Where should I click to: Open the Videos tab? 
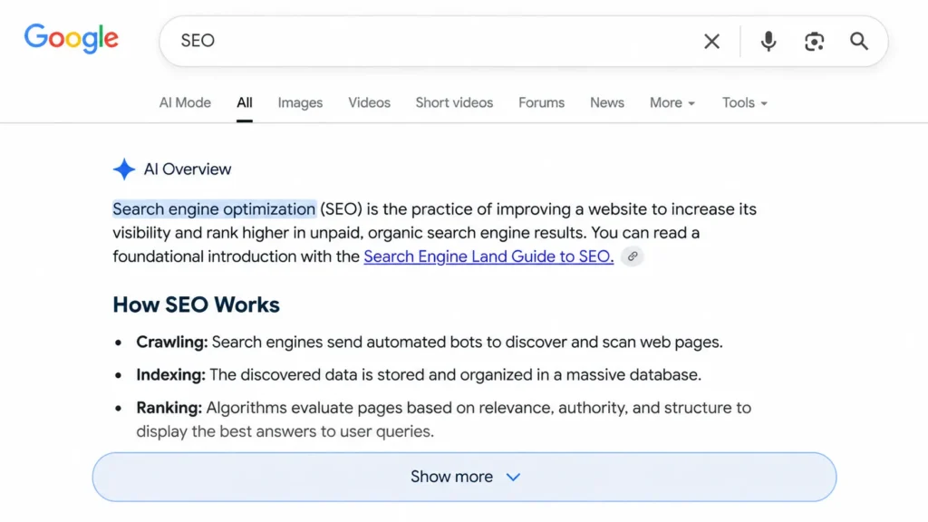pos(370,102)
